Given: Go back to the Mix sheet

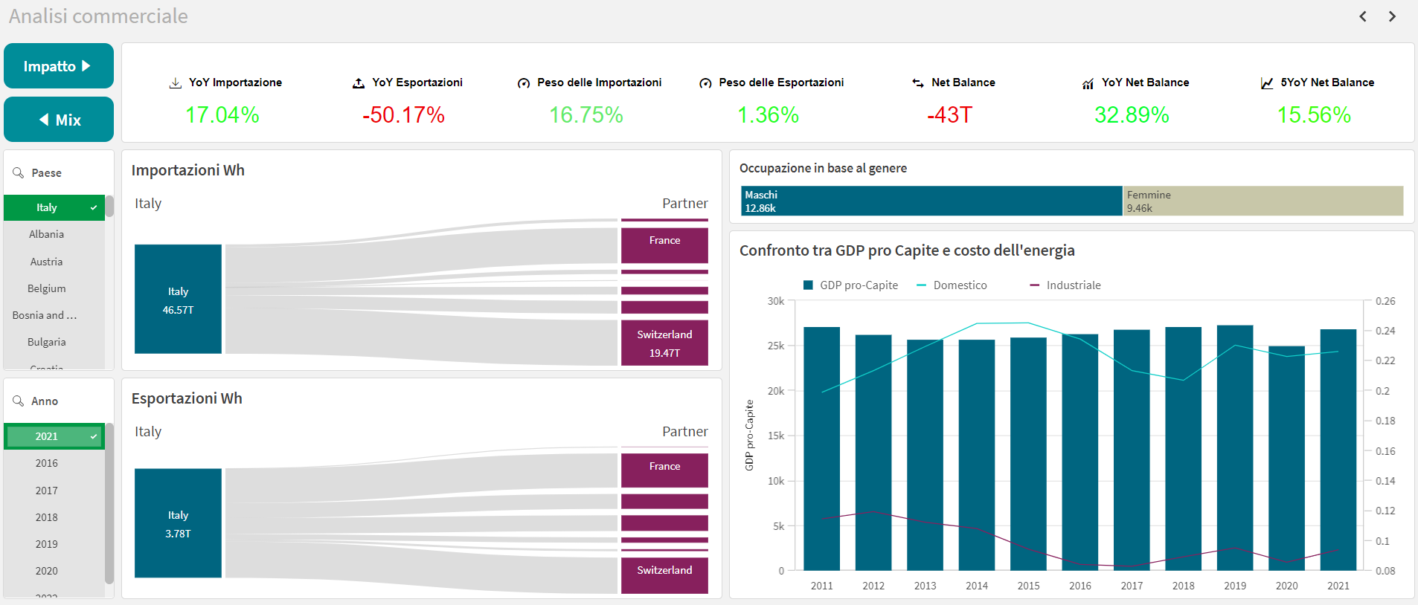Looking at the screenshot, I should point(58,120).
